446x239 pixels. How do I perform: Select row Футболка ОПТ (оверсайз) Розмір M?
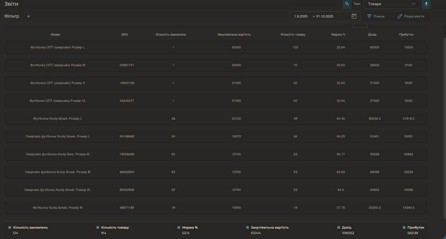(215, 65)
